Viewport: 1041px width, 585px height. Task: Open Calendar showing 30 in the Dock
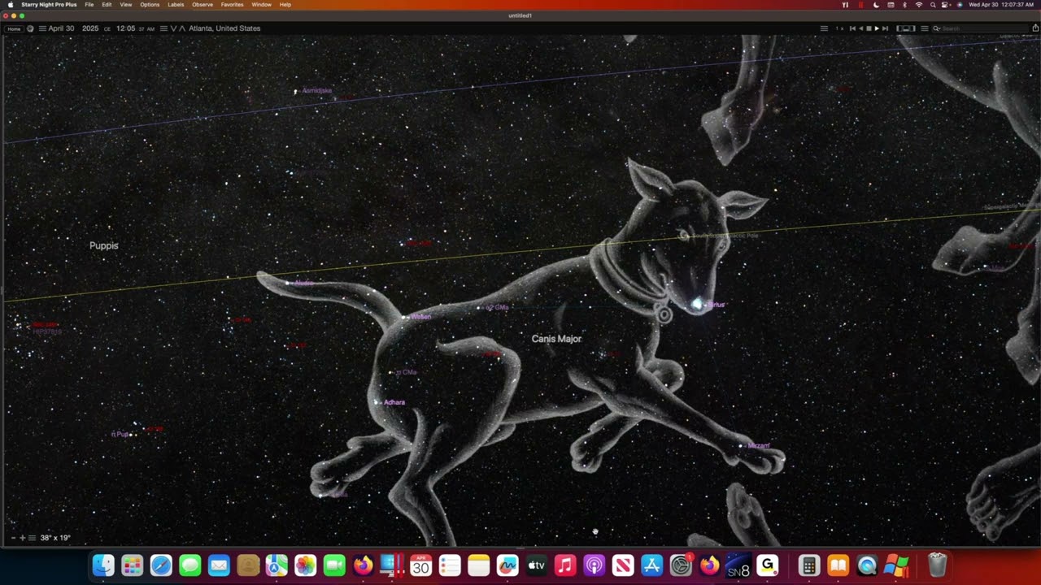[420, 565]
